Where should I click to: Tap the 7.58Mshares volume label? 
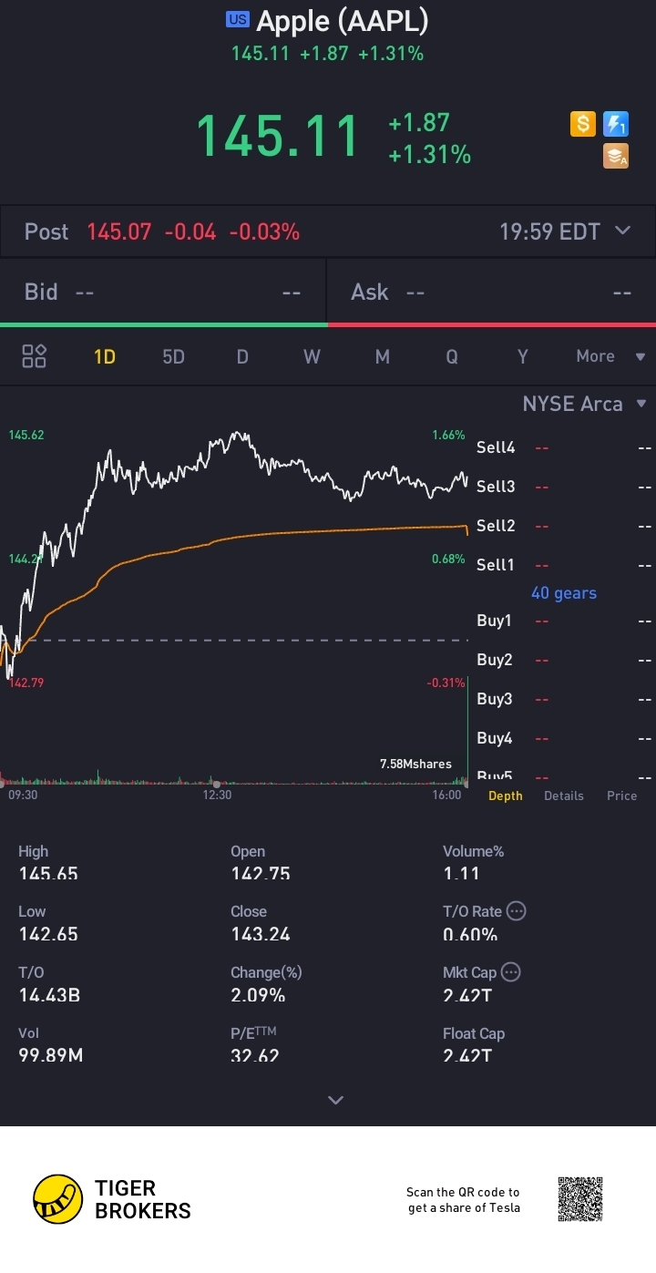coord(415,764)
